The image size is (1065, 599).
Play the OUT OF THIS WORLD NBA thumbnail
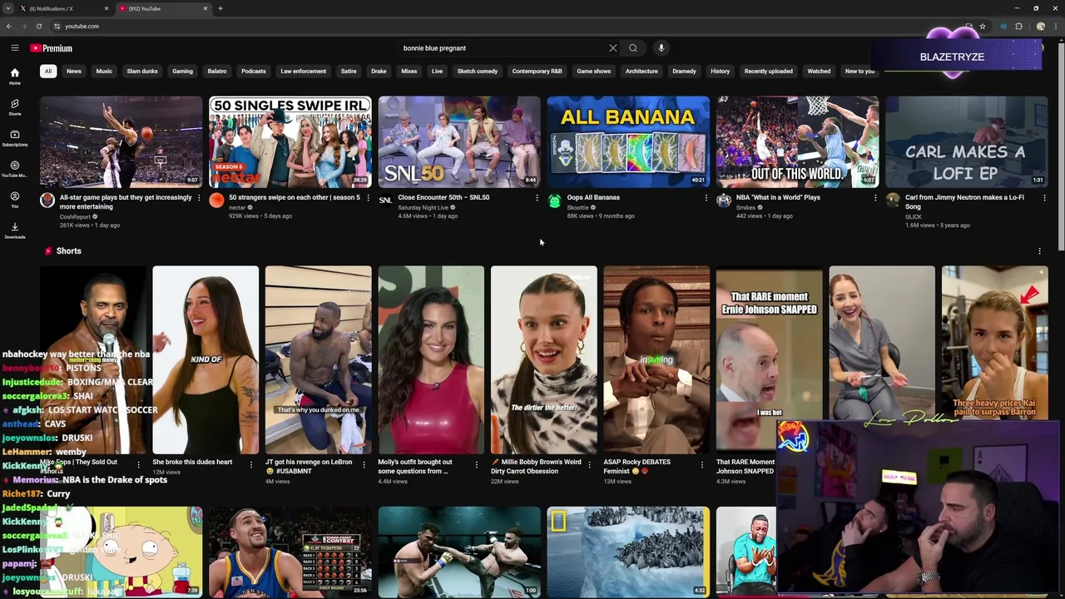[x=798, y=141]
